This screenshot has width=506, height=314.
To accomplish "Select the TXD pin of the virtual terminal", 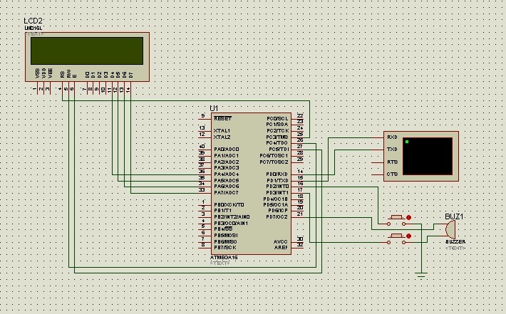I will pyautogui.click(x=392, y=150).
